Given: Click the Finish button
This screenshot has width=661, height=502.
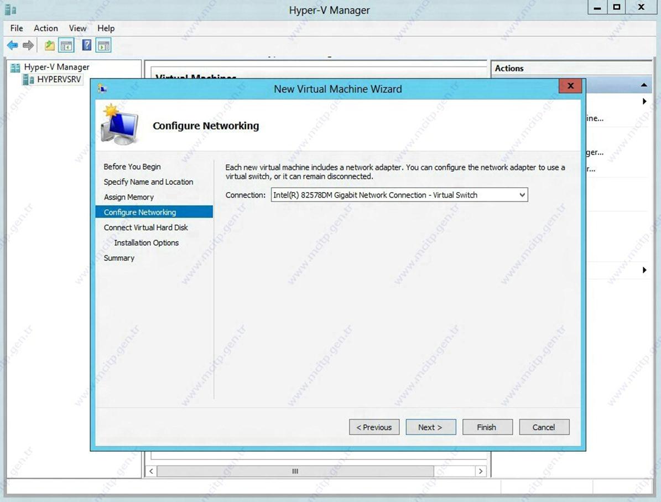Looking at the screenshot, I should click(487, 427).
